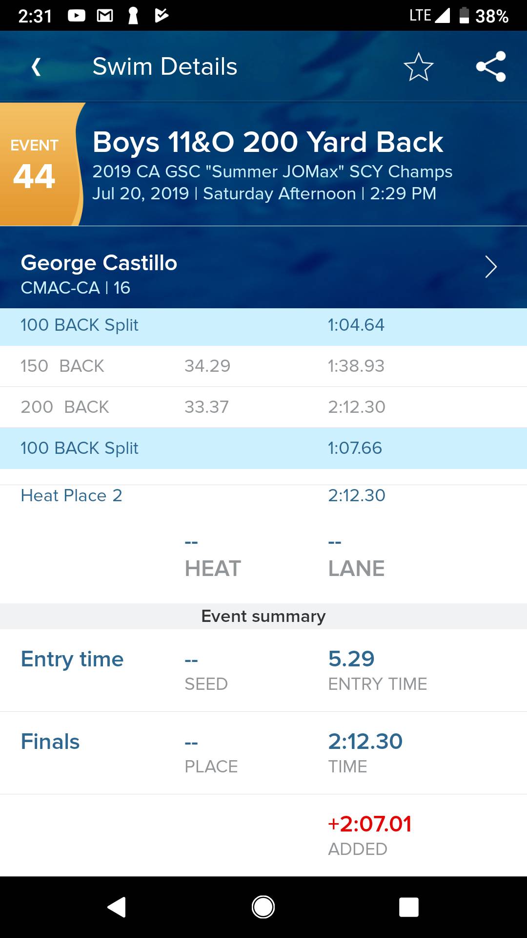Tap the share icon
The width and height of the screenshot is (527, 938).
click(491, 67)
